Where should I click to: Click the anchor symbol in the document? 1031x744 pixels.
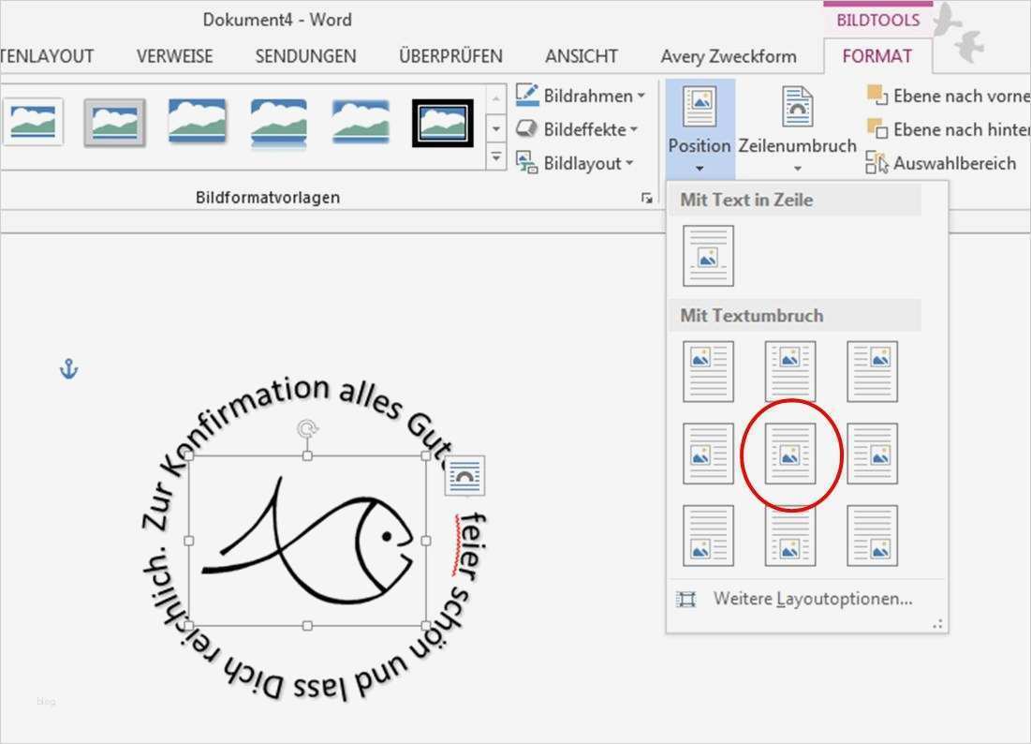66,369
